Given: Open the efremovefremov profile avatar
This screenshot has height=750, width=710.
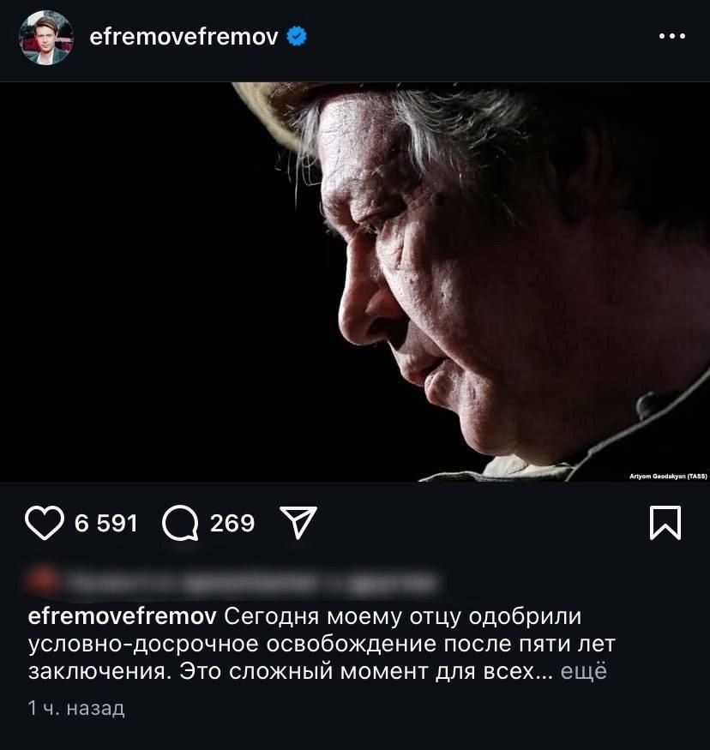Looking at the screenshot, I should (x=46, y=38).
